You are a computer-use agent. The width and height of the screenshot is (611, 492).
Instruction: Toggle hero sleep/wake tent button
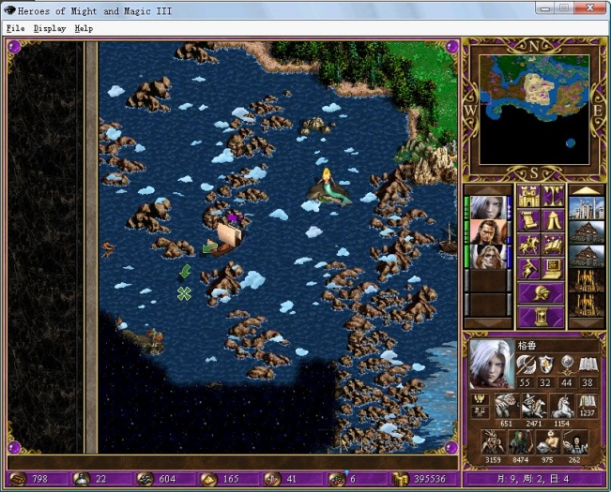(x=553, y=220)
